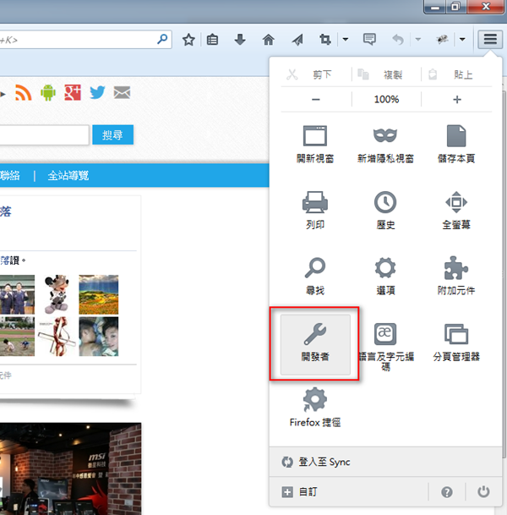Viewport: 507px width, 515px height.
Task: Expand the dropdown next to fly icon
Action: (x=462, y=40)
